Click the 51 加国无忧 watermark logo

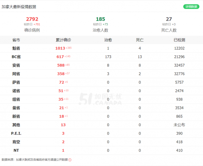100,99
